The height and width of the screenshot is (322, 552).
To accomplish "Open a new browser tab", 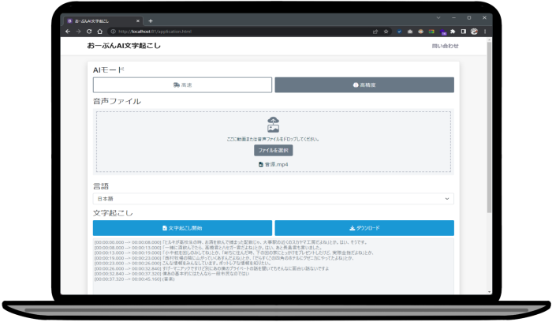I will click(x=151, y=21).
